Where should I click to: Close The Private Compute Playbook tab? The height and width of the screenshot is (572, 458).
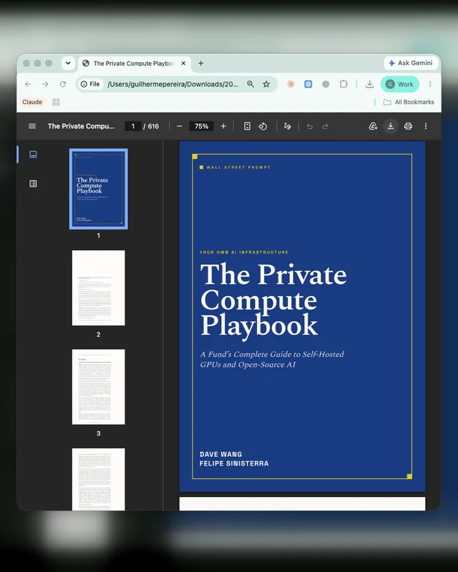point(183,63)
